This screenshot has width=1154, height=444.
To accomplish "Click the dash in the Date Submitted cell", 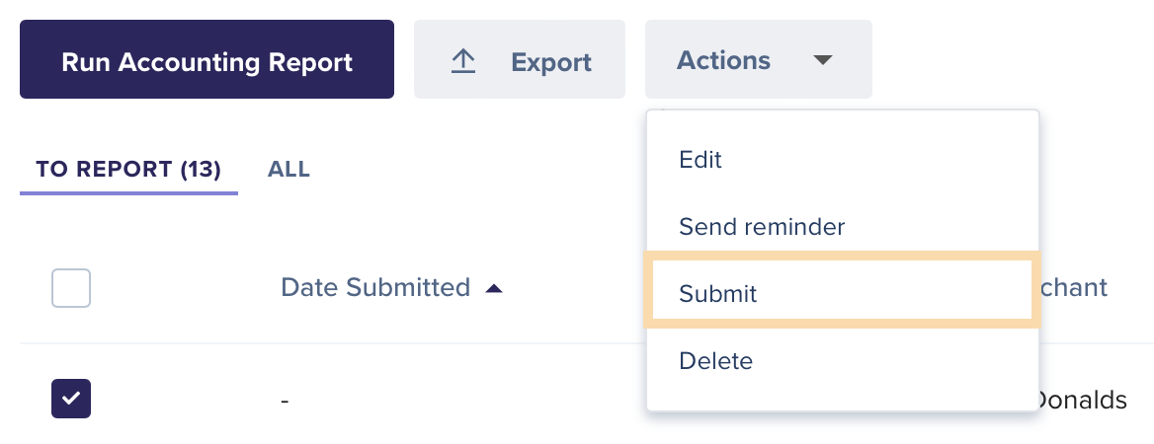I will coord(285,402).
